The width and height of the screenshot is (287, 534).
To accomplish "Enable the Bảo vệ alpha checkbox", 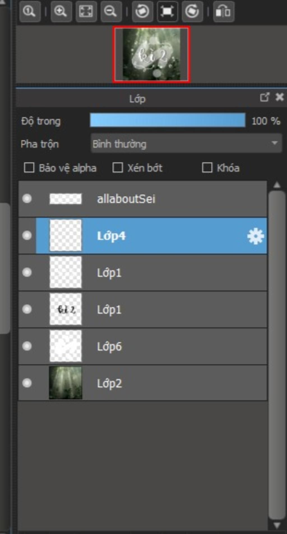I will tap(29, 168).
